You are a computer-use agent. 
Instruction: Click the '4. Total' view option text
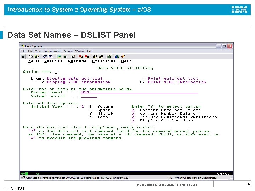tap(100, 117)
